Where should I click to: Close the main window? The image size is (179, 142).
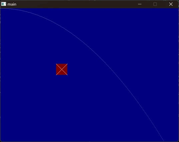pyautogui.click(x=171, y=4)
